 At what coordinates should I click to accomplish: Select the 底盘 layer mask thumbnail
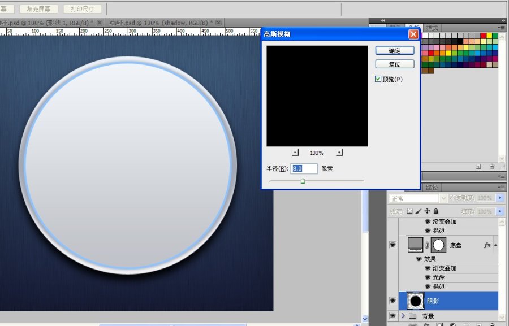click(438, 245)
